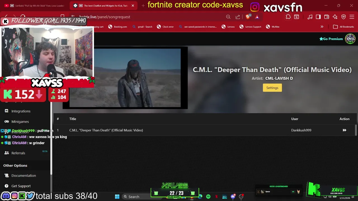
Task: Click the Referrals people icon
Action: 6,153
